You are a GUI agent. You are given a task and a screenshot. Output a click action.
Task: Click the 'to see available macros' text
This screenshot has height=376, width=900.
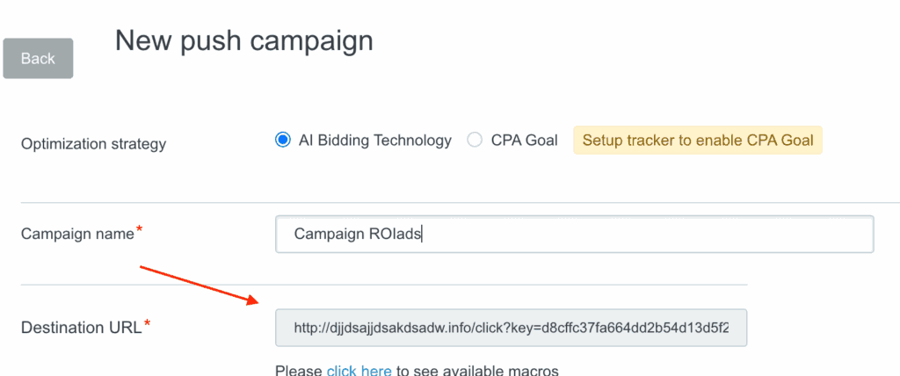coord(477,371)
